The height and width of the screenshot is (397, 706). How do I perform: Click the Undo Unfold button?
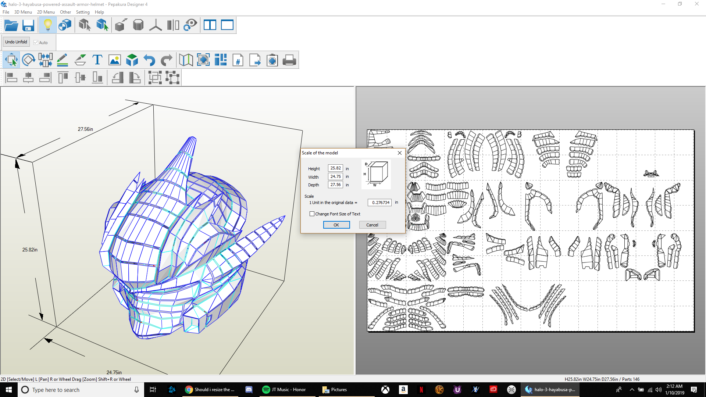16,42
